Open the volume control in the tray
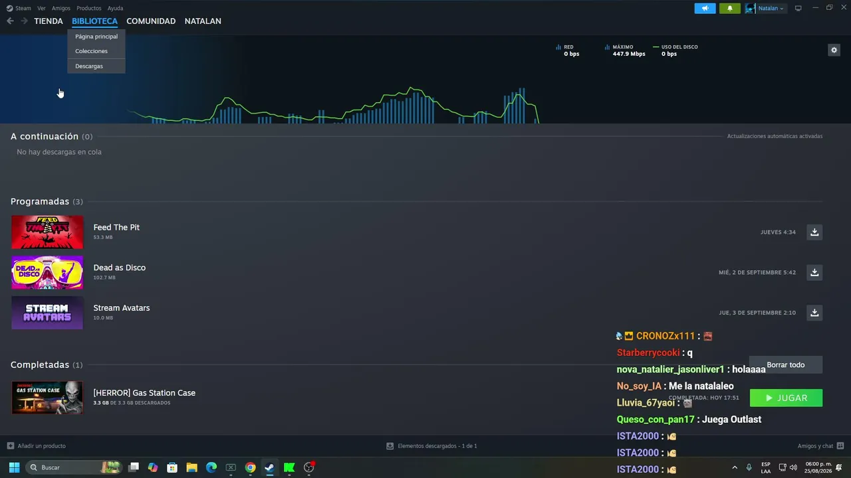The image size is (851, 478). 793,467
